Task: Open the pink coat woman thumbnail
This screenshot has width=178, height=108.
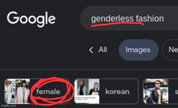Action: (x=23, y=91)
